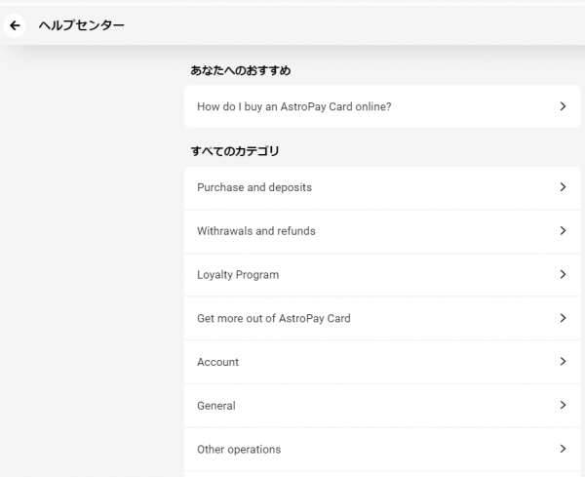Click chevron in the General row
This screenshot has width=585, height=477.
[563, 405]
